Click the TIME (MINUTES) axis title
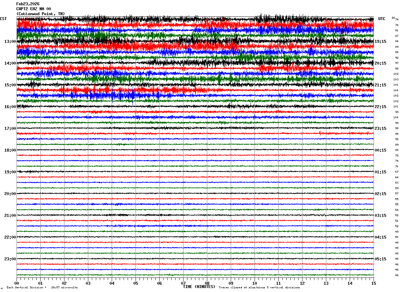 pos(199,287)
